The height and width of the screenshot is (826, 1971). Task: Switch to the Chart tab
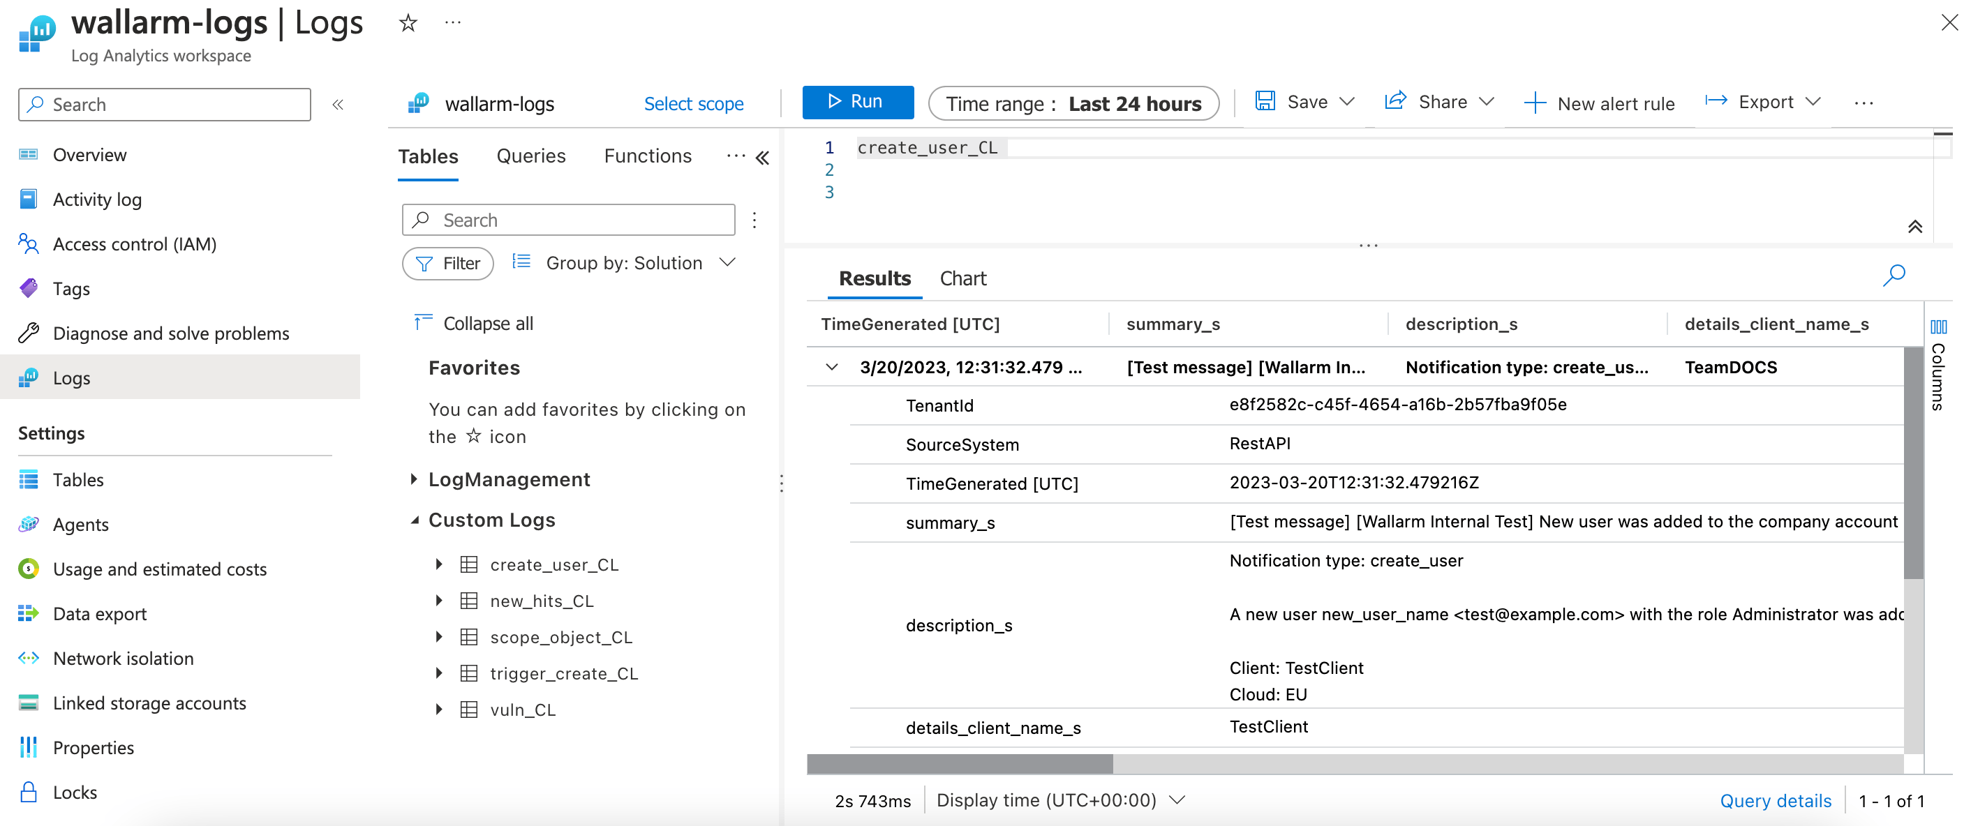[962, 278]
